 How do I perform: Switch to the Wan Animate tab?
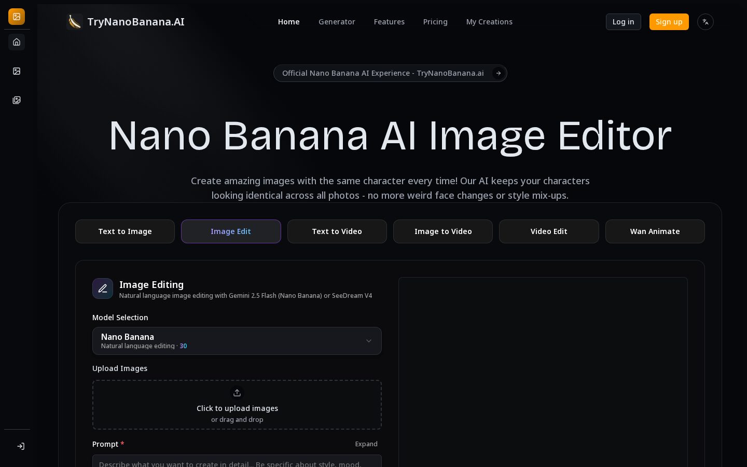(x=655, y=231)
